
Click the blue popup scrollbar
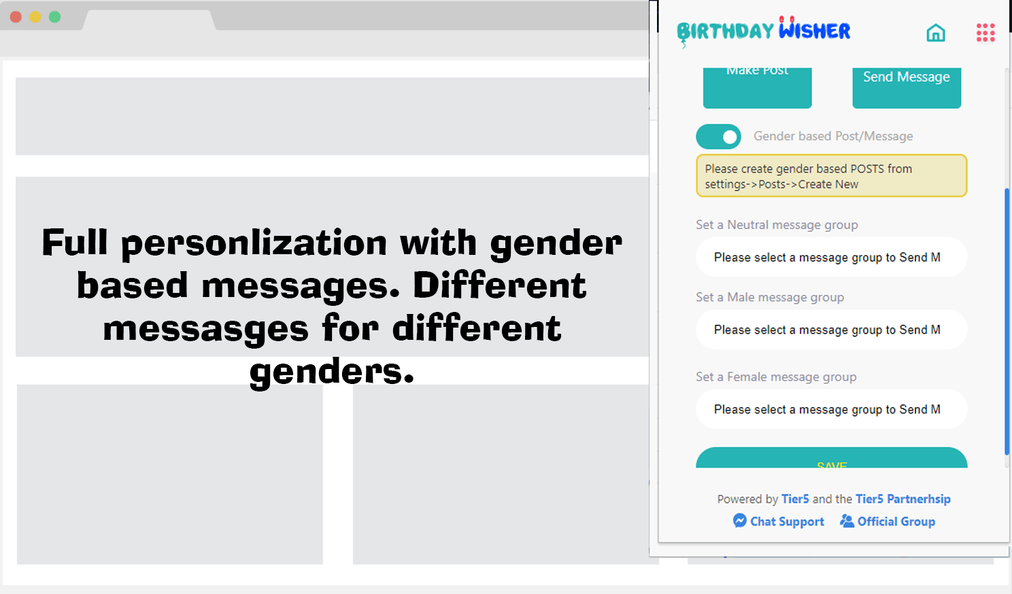(1007, 321)
